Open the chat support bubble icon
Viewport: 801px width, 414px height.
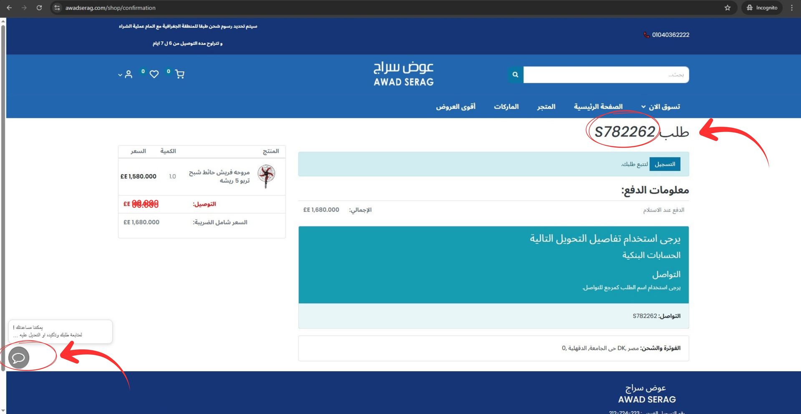[19, 357]
